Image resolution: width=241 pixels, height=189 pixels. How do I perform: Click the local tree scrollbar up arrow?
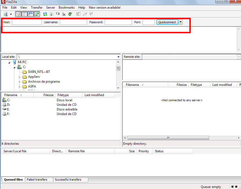[118, 62]
